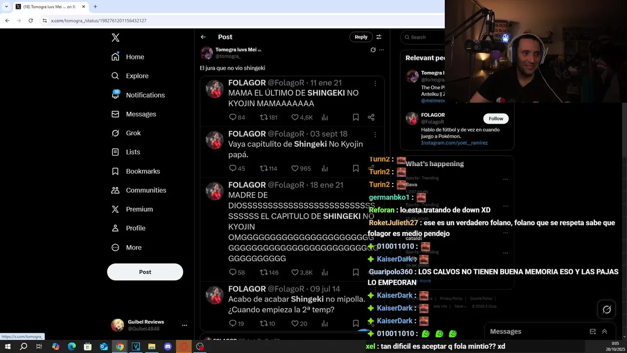
Task: Like the tweet with 4,6K likes
Action: click(x=302, y=117)
